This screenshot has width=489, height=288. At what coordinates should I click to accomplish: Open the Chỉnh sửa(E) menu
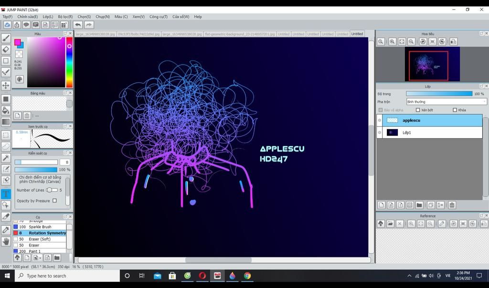(27, 17)
